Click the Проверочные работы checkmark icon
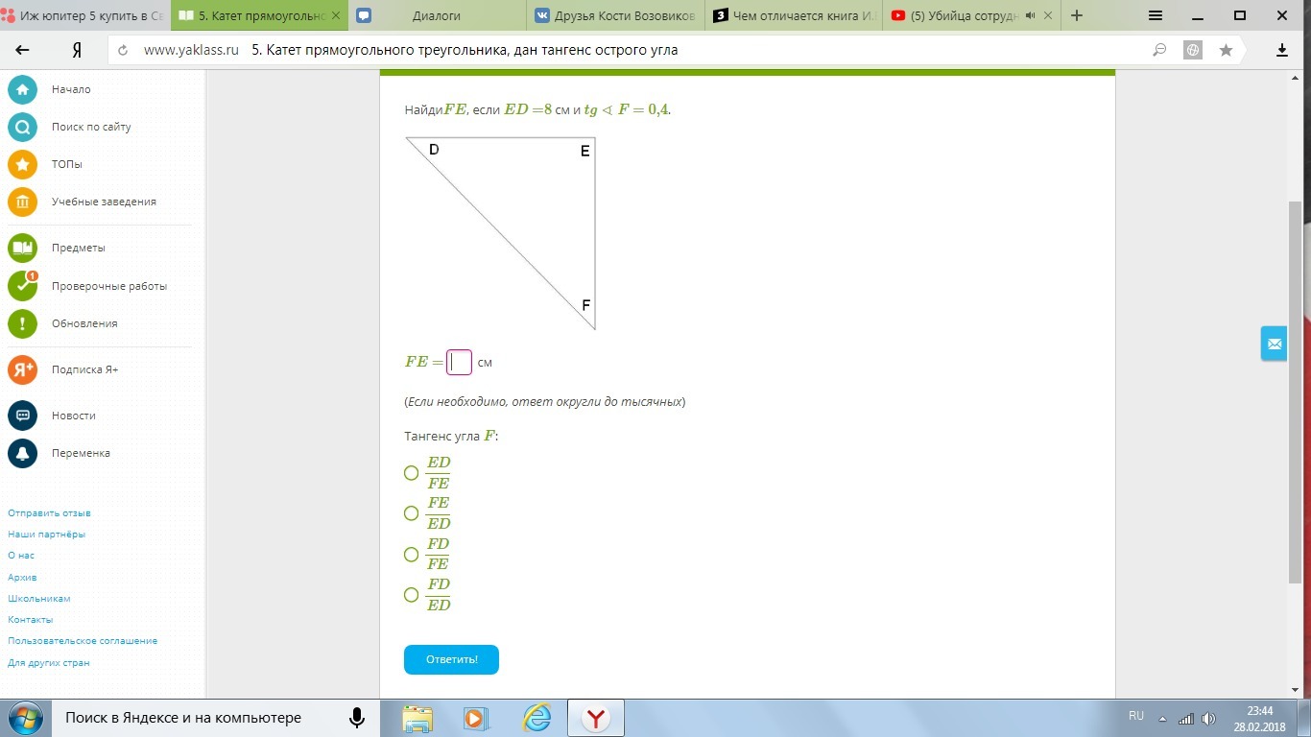The image size is (1311, 737). pos(22,286)
